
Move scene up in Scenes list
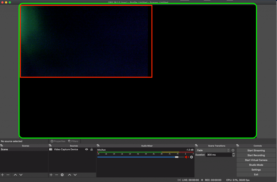(x=15, y=175)
